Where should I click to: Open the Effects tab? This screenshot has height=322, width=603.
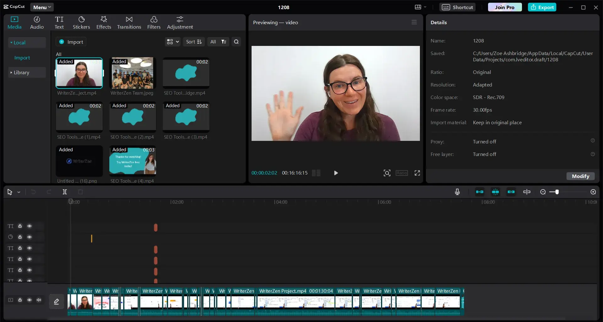tap(104, 23)
